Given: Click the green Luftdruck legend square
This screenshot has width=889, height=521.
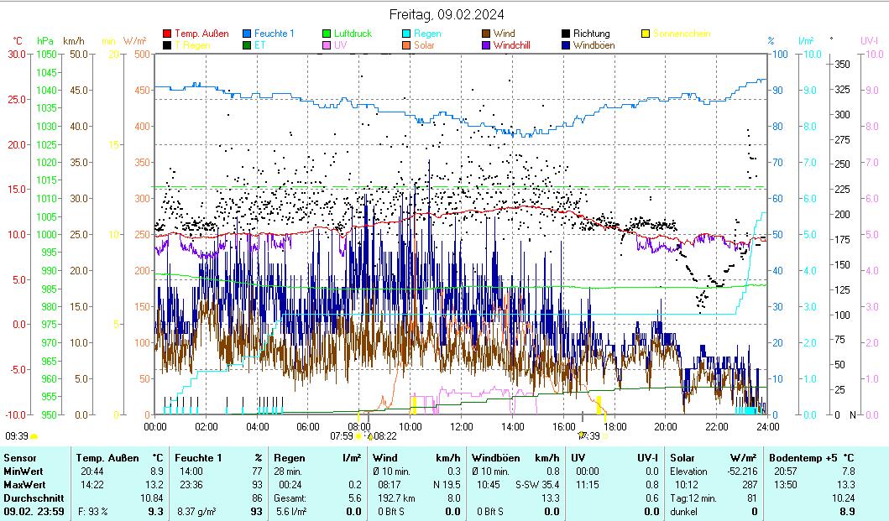Looking at the screenshot, I should tap(327, 34).
